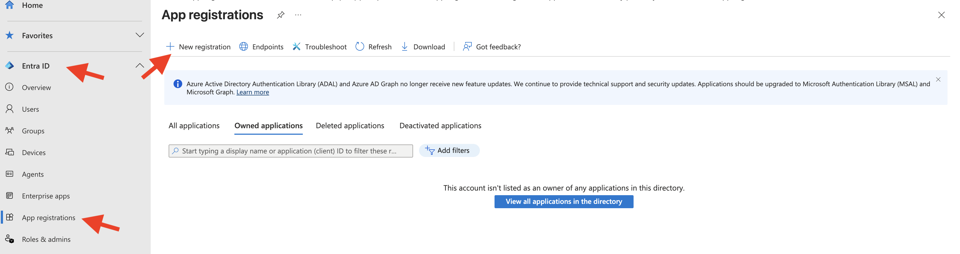The image size is (960, 254).
Task: Click the Download arrow icon
Action: 405,46
